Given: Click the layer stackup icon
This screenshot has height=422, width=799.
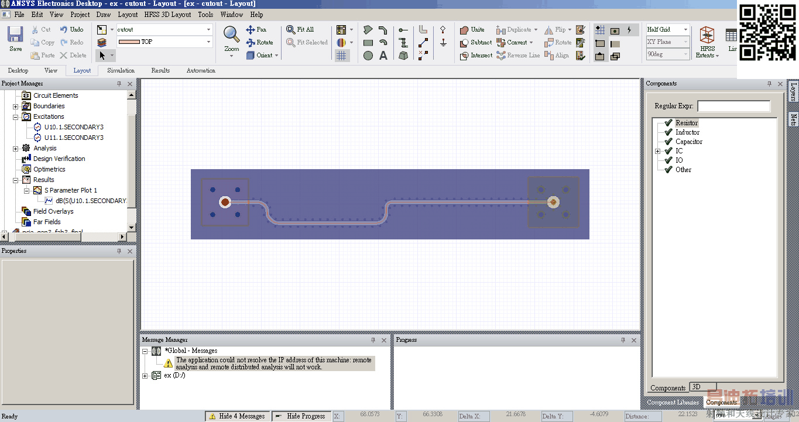Looking at the screenshot, I should tap(102, 43).
